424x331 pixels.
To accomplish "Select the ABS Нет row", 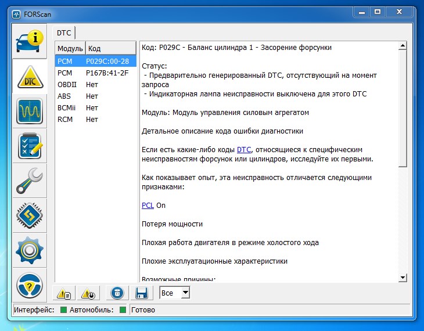I will point(96,96).
